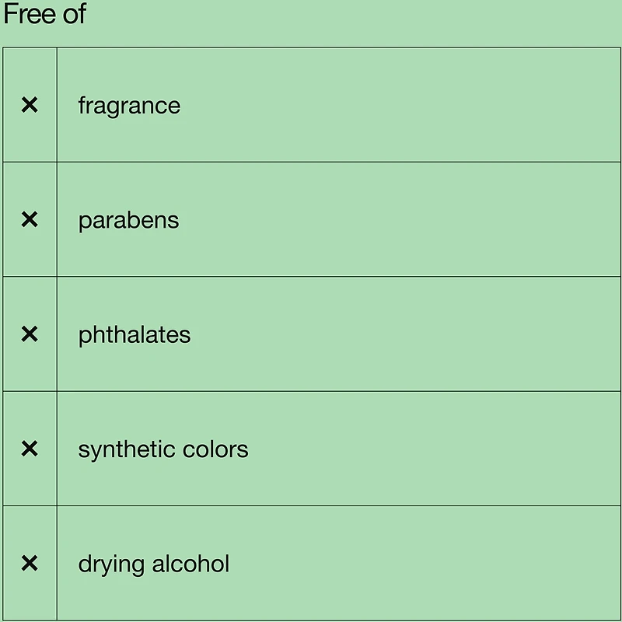
Task: Click the X mark beside parabens
Action: click(x=30, y=220)
